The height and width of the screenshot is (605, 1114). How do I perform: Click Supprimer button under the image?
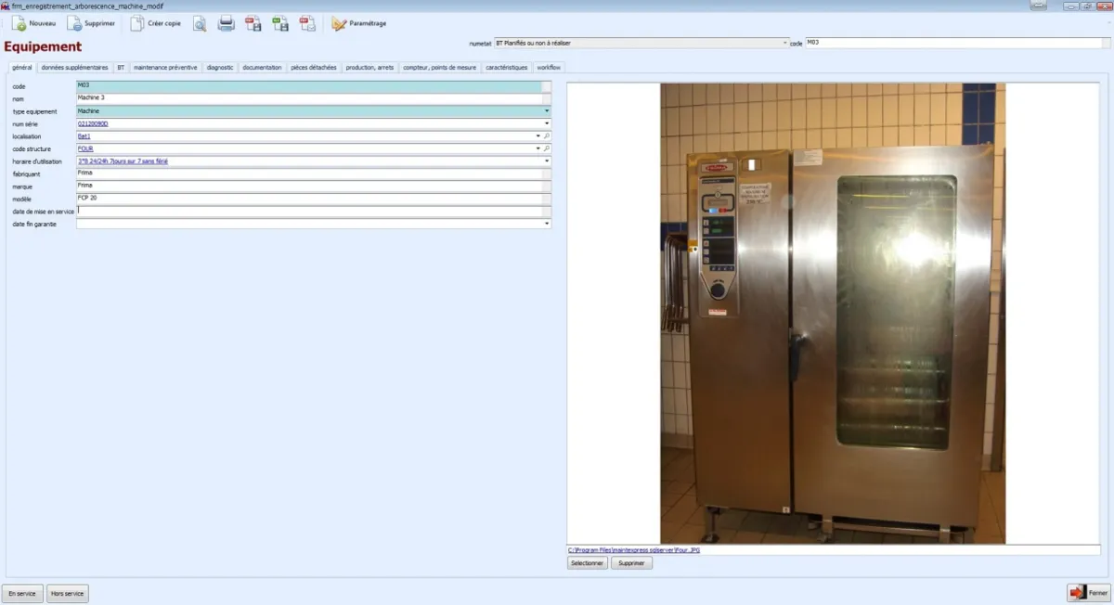coord(631,563)
